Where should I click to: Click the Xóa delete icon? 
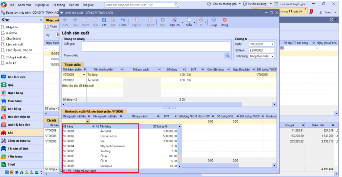pyautogui.click(x=113, y=20)
